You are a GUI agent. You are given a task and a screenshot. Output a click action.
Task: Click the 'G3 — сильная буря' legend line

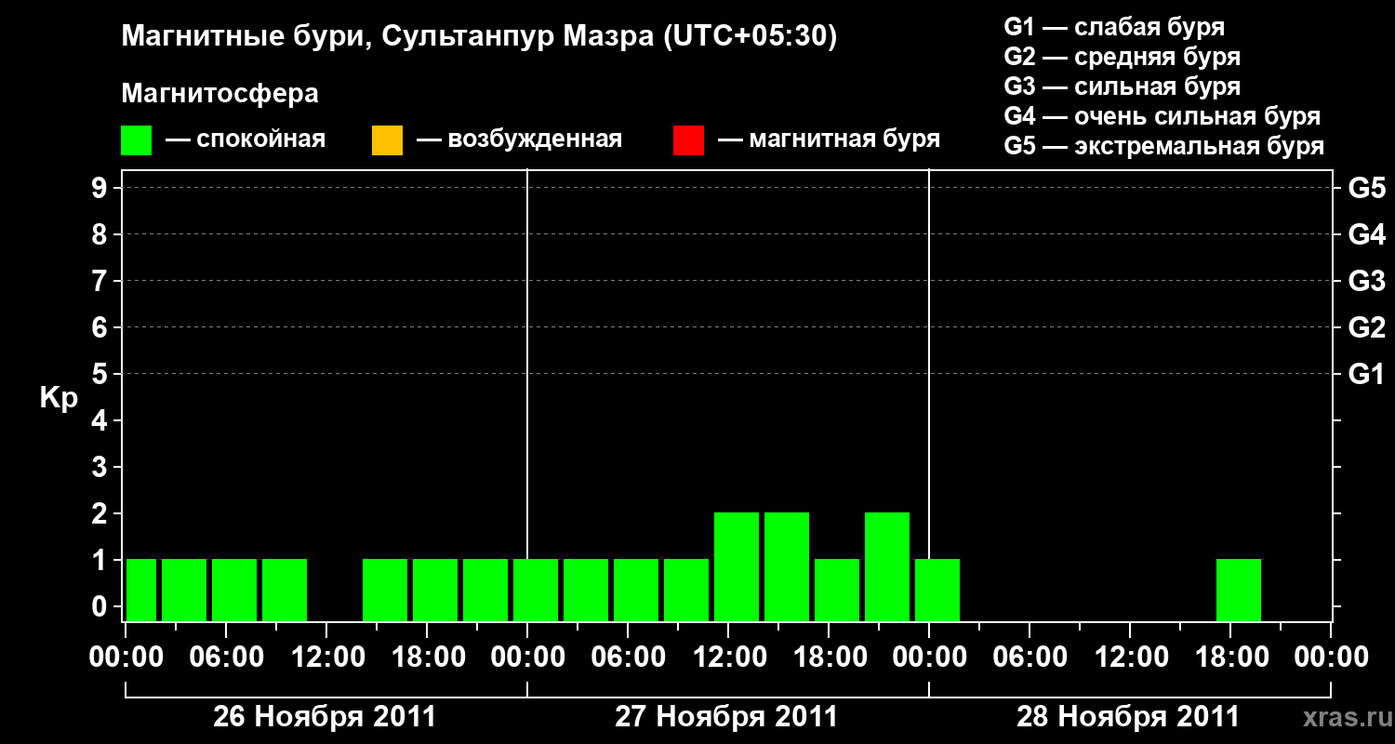pyautogui.click(x=1123, y=86)
